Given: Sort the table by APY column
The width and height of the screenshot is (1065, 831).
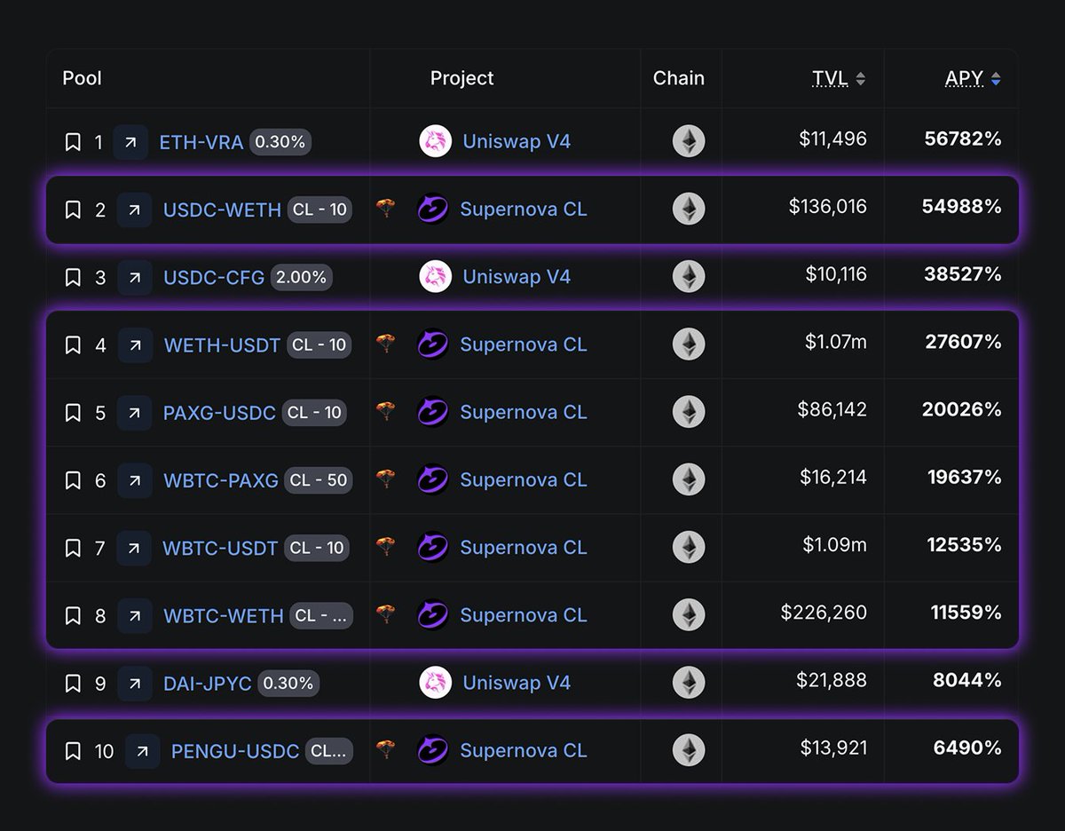Looking at the screenshot, I should pos(973,78).
